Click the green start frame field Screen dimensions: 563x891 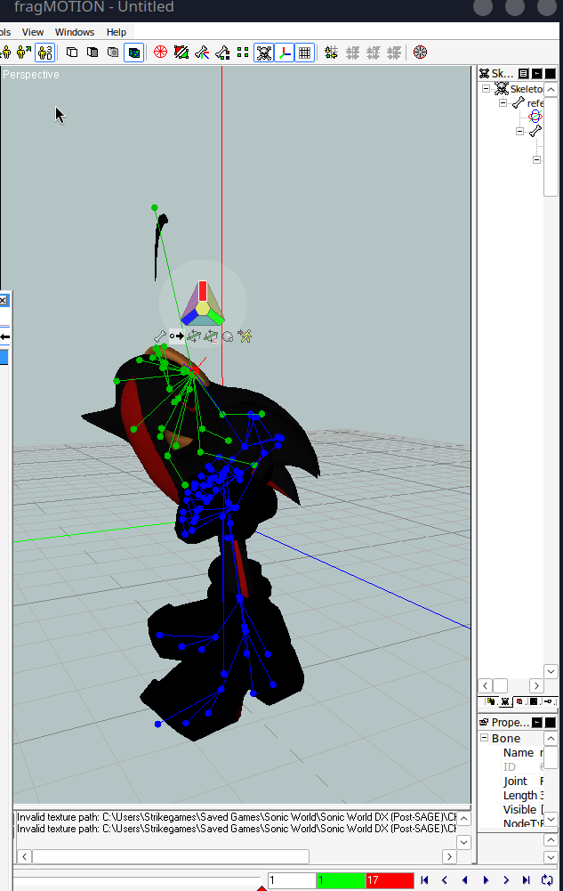point(341,880)
